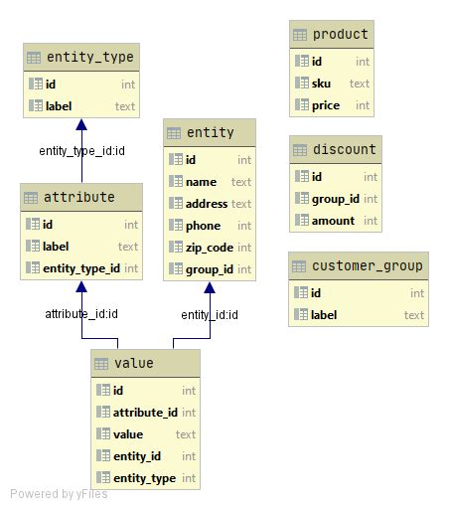The width and height of the screenshot is (449, 510).
Task: Click the value table header icon
Action: tap(101, 364)
